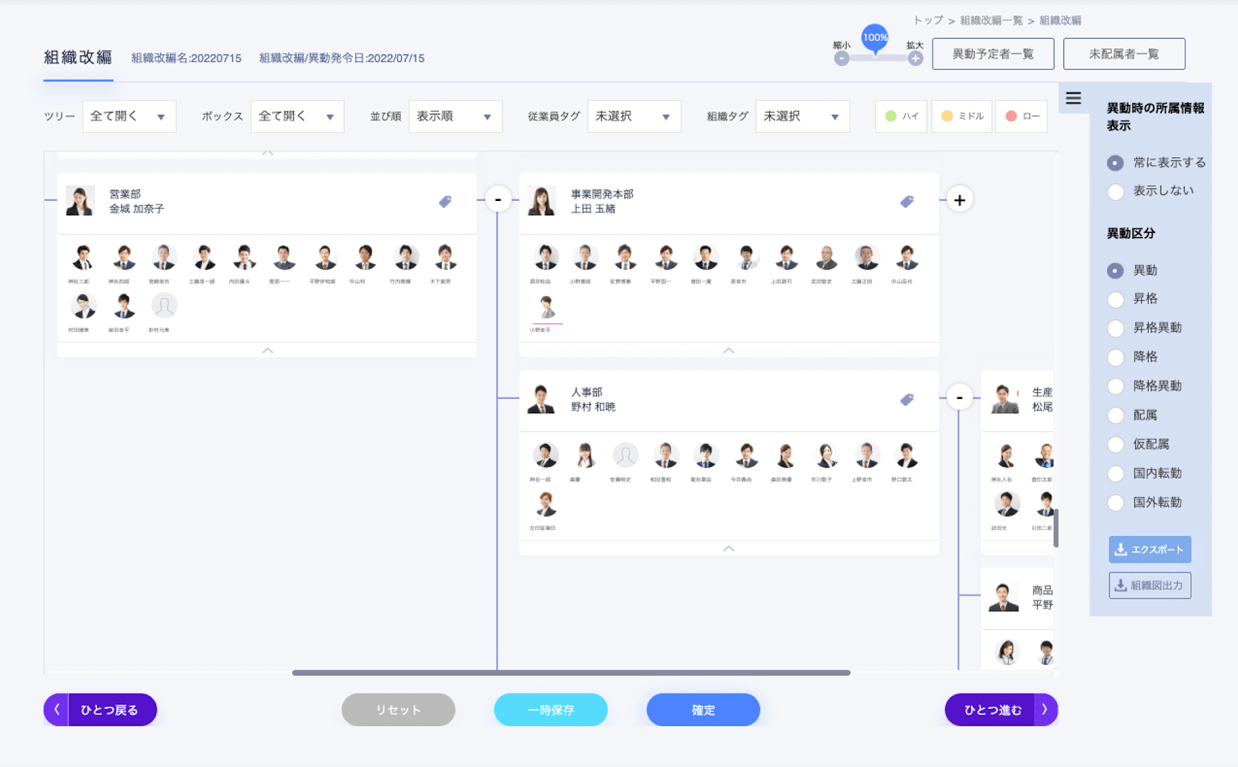Open the ツリー dropdown
The width and height of the screenshot is (1238, 767).
129,117
